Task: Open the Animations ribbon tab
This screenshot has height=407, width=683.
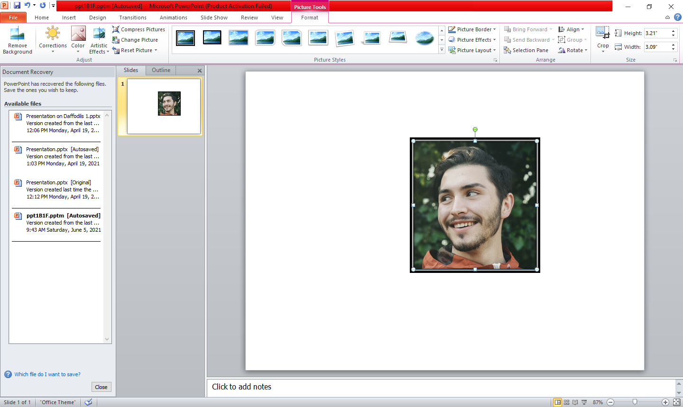Action: pos(174,18)
